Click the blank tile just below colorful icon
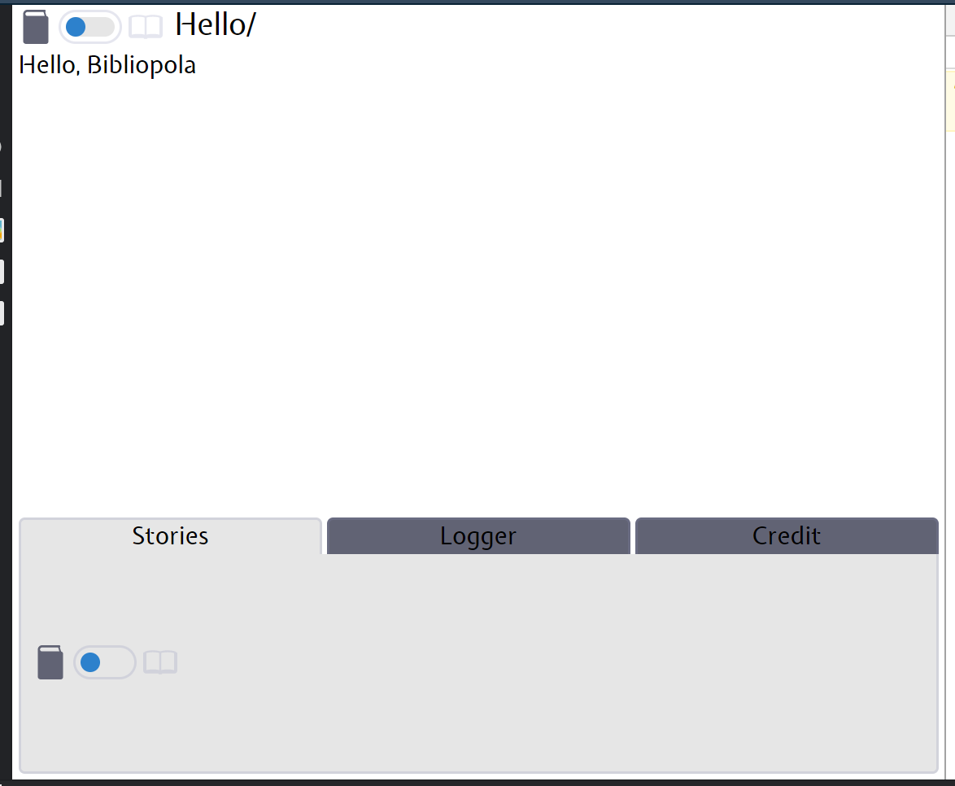The width and height of the screenshot is (955, 786). [2, 272]
